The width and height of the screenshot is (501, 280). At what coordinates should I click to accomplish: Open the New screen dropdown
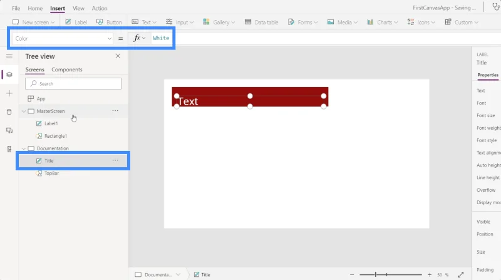coord(33,22)
